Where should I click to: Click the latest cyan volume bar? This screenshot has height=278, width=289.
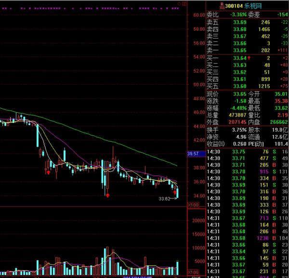pyautogui.click(x=177, y=268)
